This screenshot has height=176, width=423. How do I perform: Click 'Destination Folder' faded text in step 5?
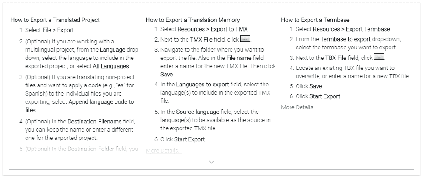pyautogui.click(x=91, y=149)
